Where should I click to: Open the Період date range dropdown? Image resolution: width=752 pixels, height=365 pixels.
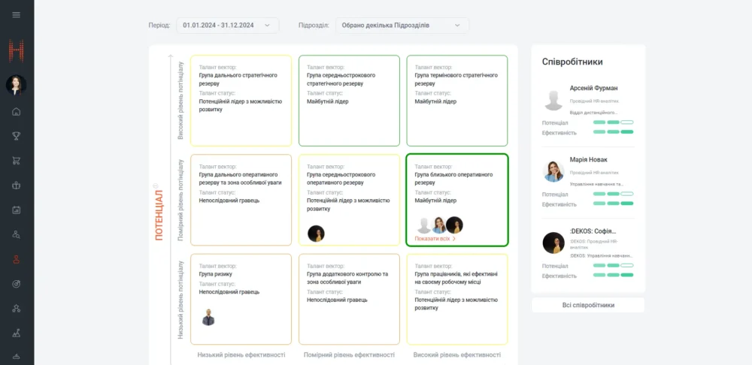click(227, 26)
